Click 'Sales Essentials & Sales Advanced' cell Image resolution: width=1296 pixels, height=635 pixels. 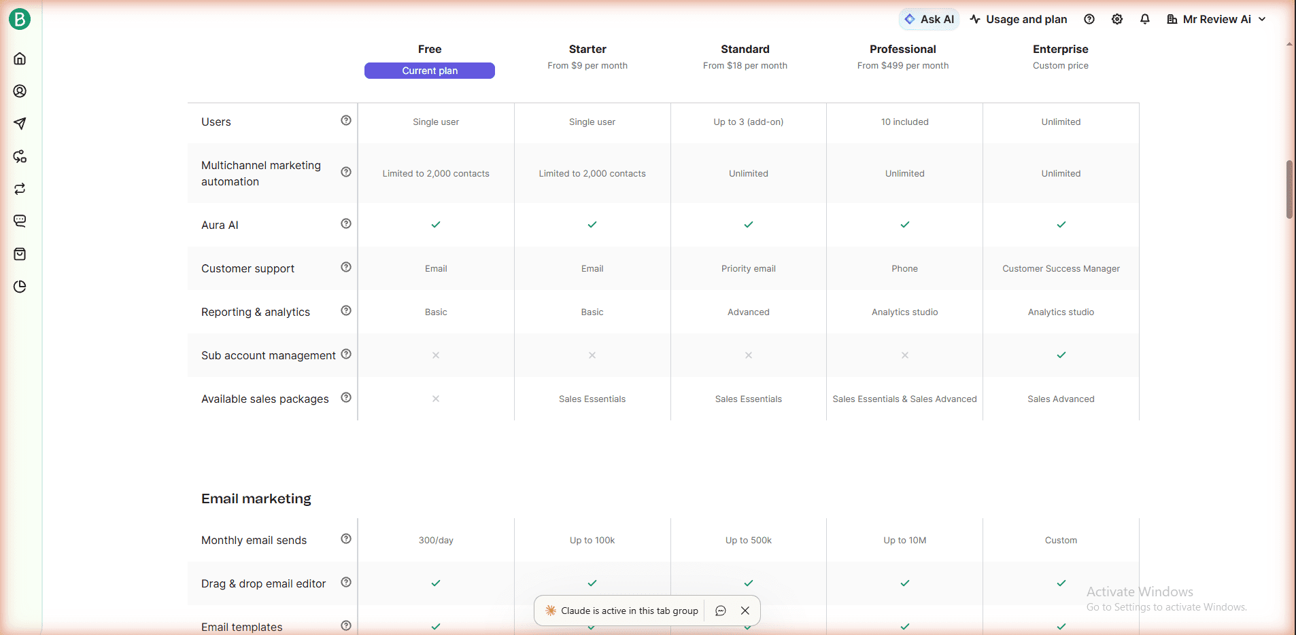coord(905,399)
